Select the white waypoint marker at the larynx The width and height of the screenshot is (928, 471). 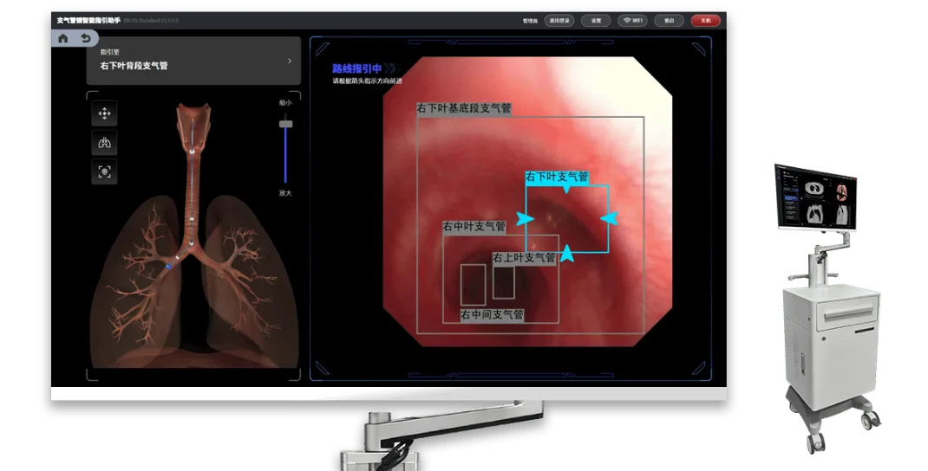pyautogui.click(x=193, y=152)
